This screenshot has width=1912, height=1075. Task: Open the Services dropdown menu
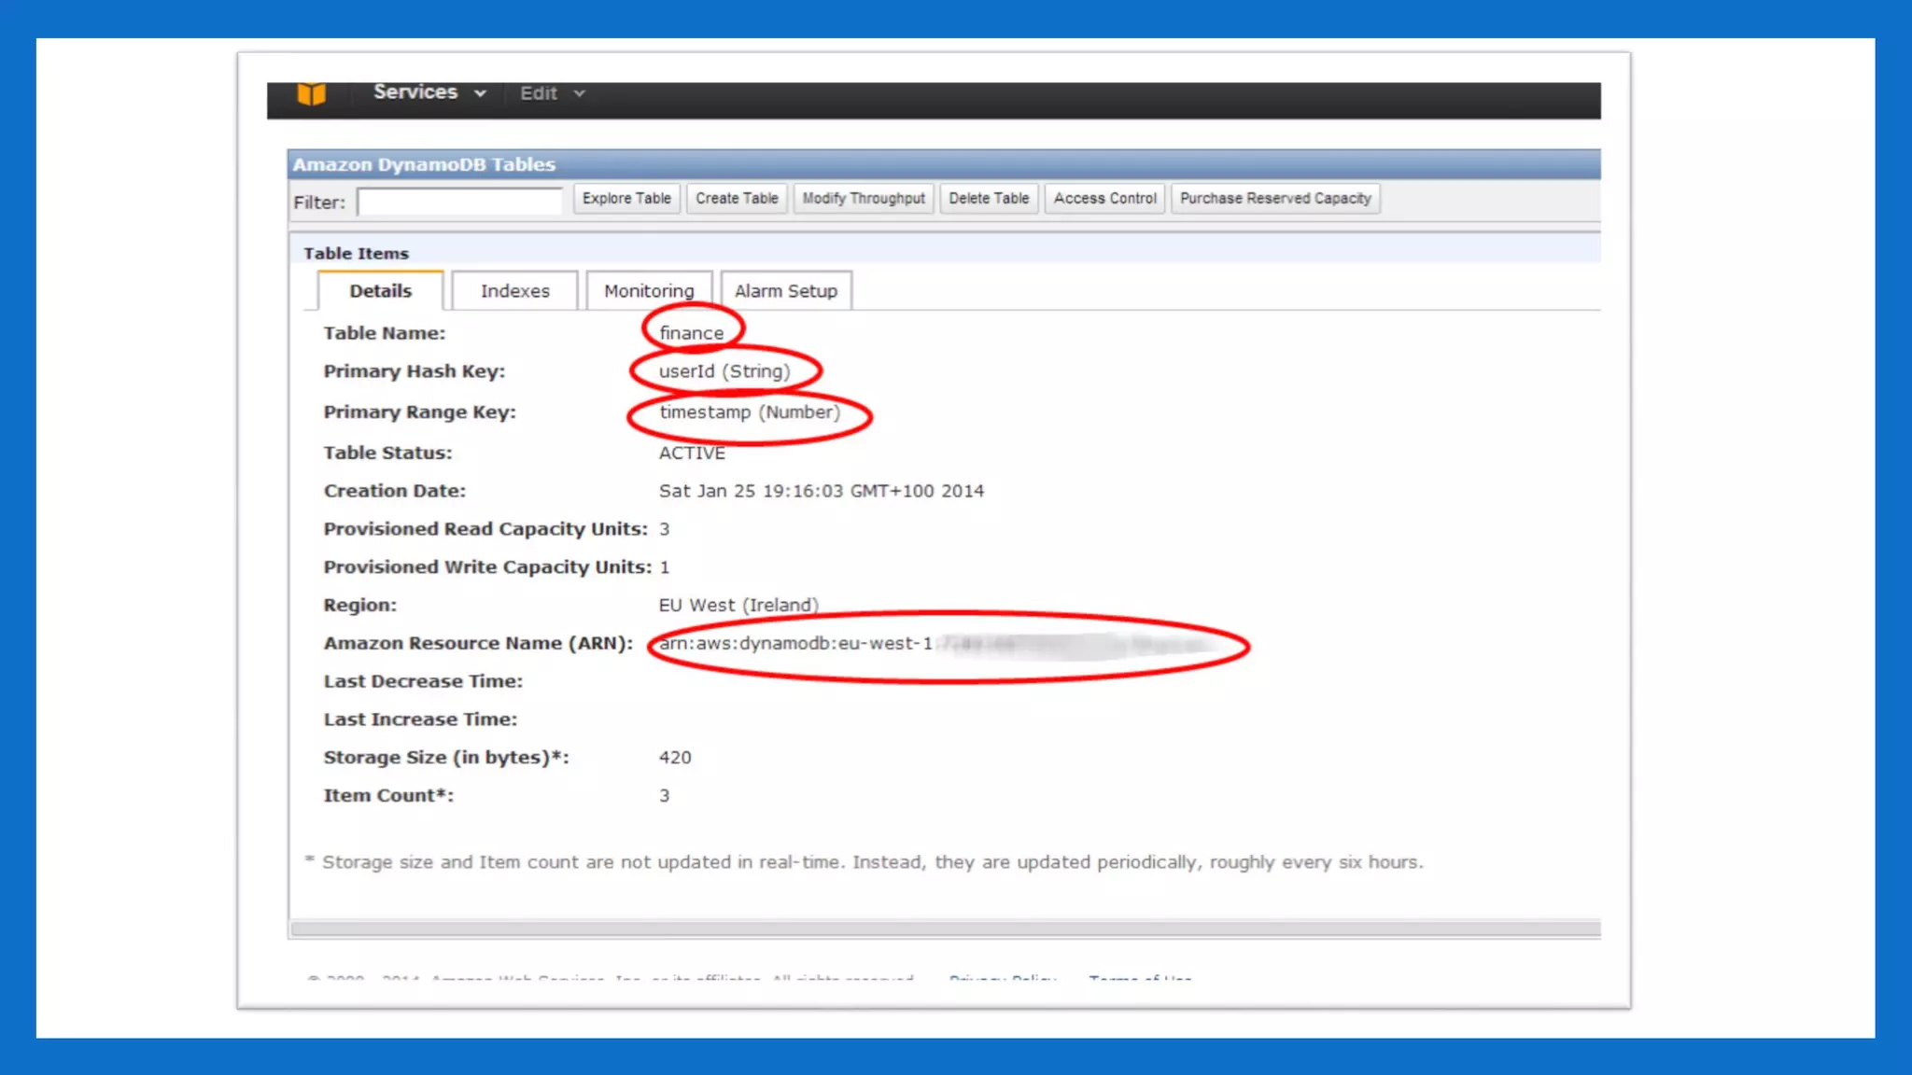[x=429, y=92]
